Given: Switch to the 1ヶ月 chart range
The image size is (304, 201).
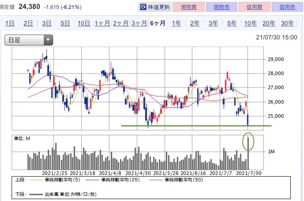Looking at the screenshot, I should coord(102,24).
